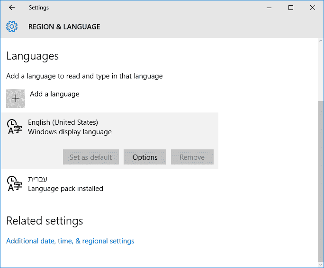Viewport: 324px width, 268px height.
Task: Click scrollbar down arrow
Action: pyautogui.click(x=321, y=264)
